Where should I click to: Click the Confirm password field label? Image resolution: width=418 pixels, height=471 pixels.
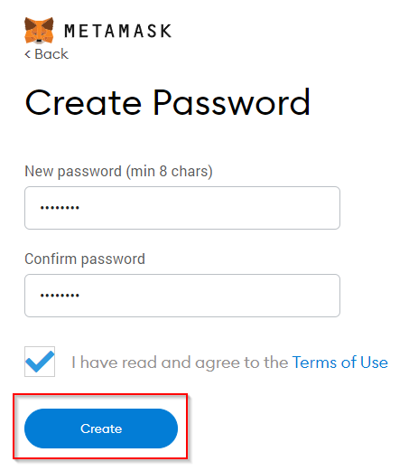(85, 259)
